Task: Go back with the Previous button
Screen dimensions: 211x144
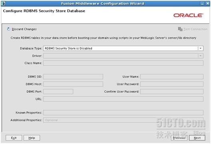Action: coord(179,138)
